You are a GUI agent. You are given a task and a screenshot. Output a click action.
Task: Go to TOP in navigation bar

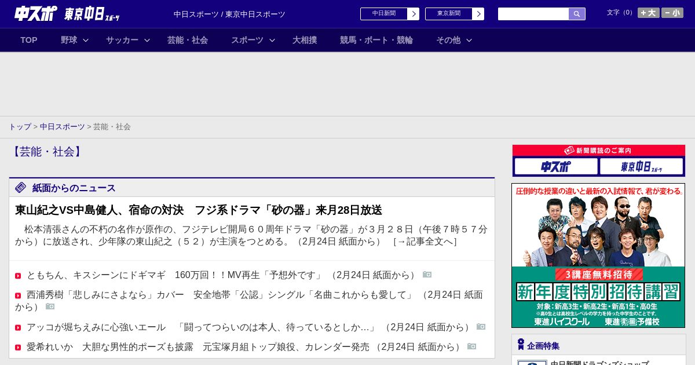point(29,40)
